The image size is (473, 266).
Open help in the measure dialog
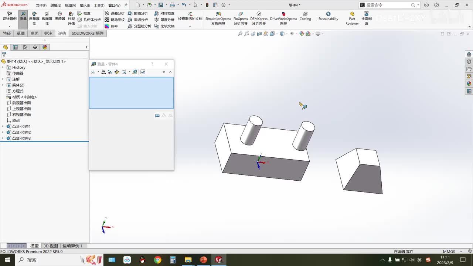click(x=152, y=64)
